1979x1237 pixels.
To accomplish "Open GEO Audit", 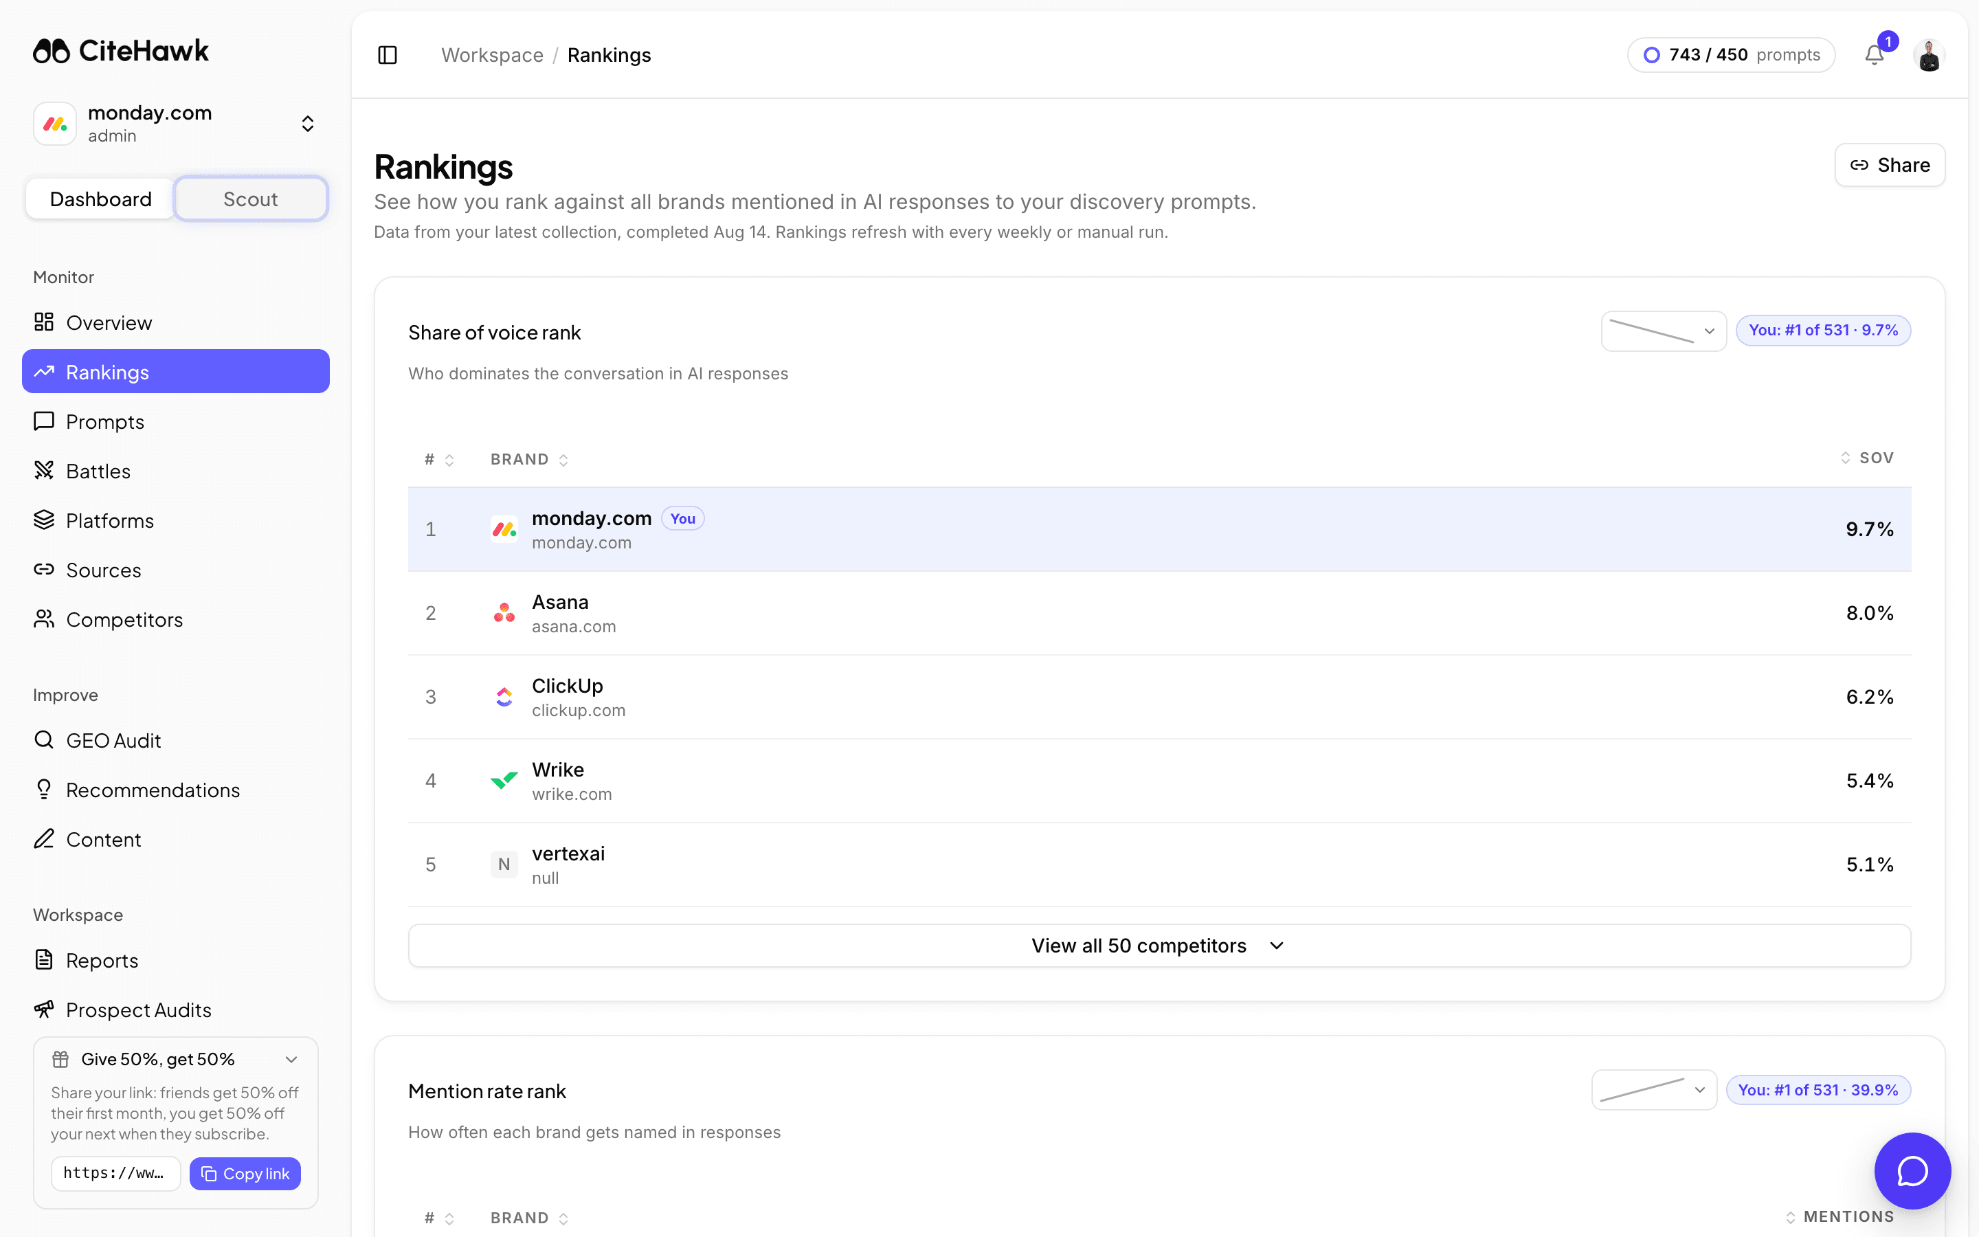I will pyautogui.click(x=176, y=740).
